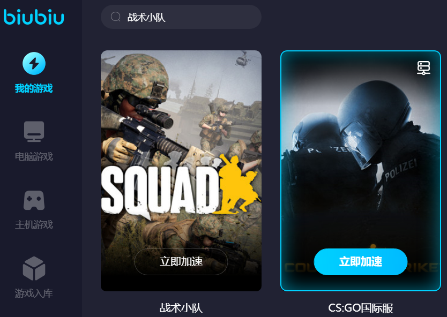Click the search magnifier icon
447x317 pixels.
pos(115,17)
